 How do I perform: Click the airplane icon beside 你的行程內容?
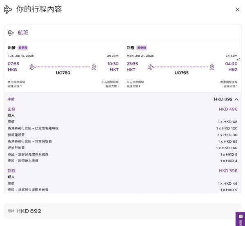[x=8, y=9]
